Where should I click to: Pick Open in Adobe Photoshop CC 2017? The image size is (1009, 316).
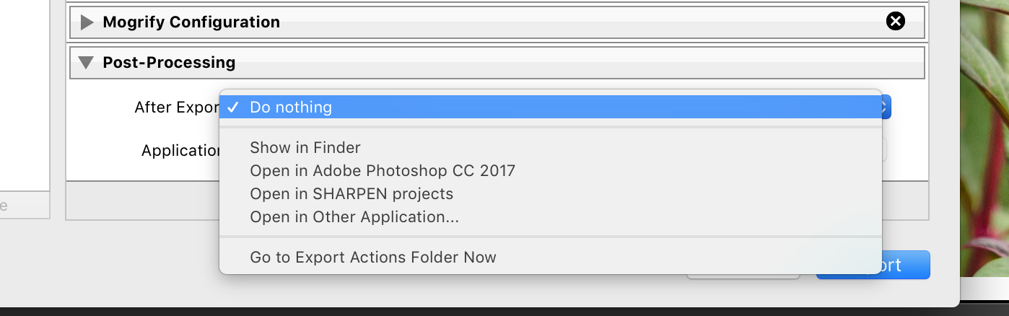383,171
